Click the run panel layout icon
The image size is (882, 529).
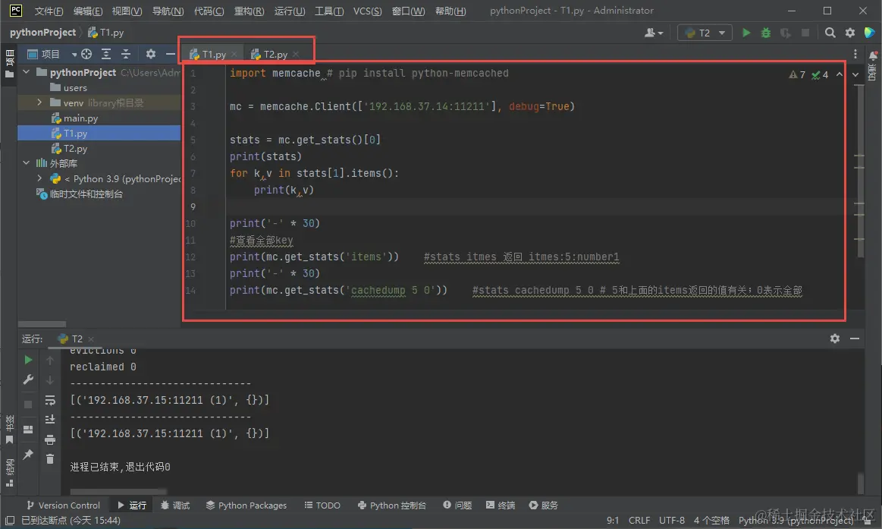click(x=28, y=430)
